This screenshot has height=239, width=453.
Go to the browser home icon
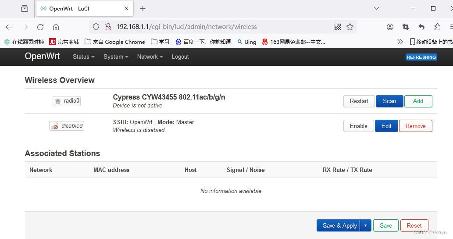56,27
